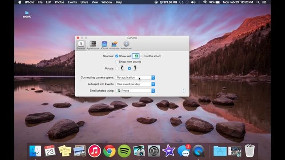285x160 pixels.
Task: Open the Share menu
Action: [x=84, y=2]
